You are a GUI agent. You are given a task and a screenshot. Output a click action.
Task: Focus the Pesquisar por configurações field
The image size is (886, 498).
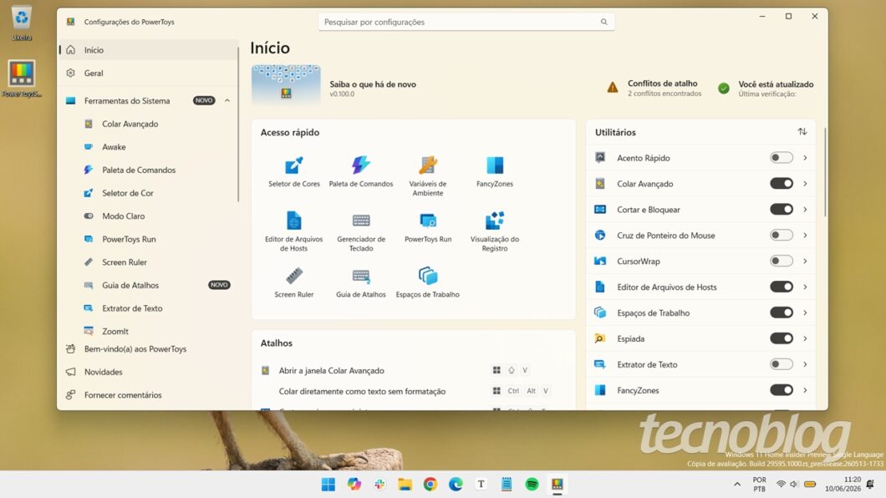coord(466,22)
